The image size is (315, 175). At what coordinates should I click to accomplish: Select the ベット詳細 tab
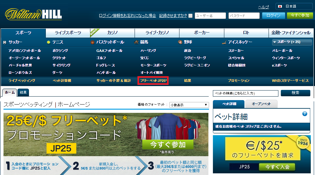click(x=229, y=104)
